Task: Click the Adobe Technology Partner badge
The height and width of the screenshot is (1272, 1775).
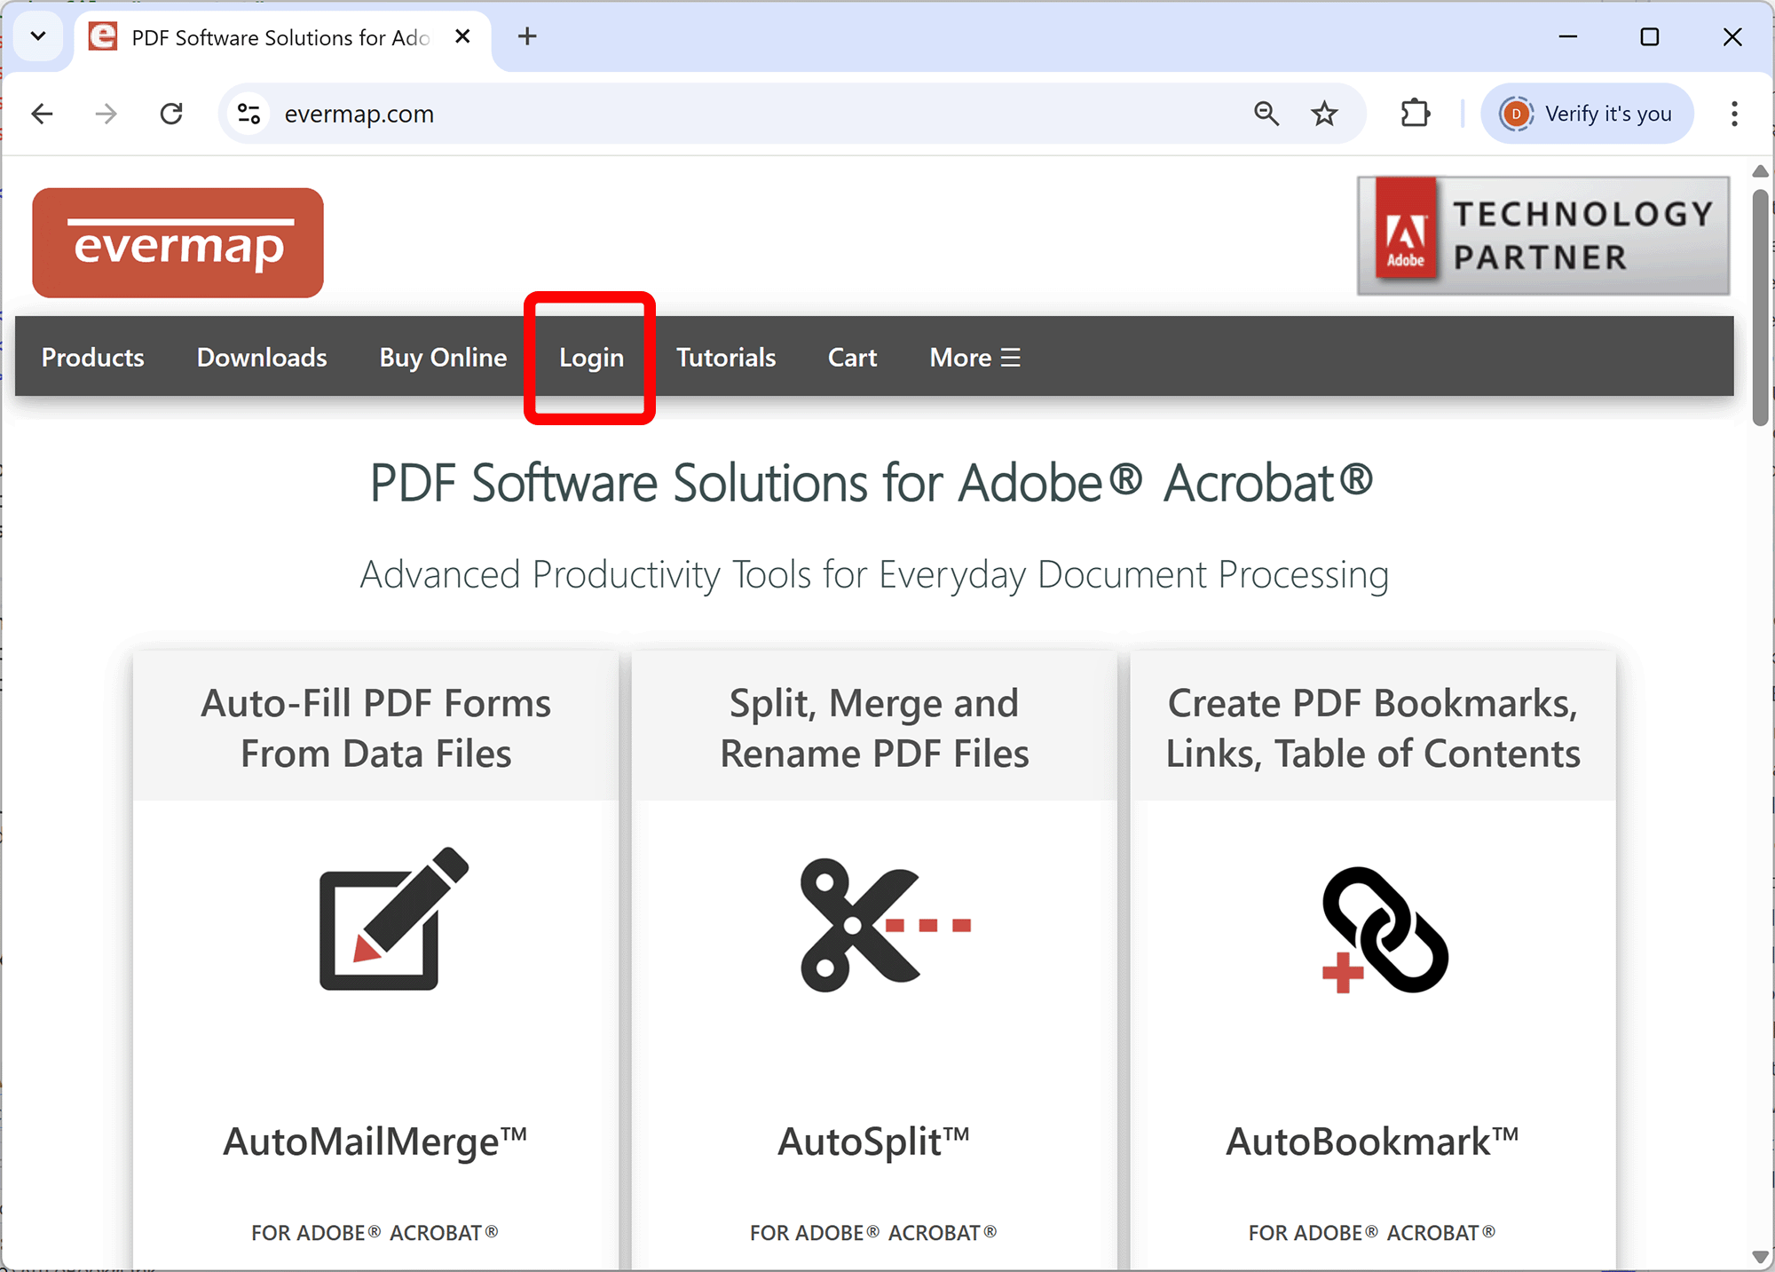Action: (x=1542, y=235)
